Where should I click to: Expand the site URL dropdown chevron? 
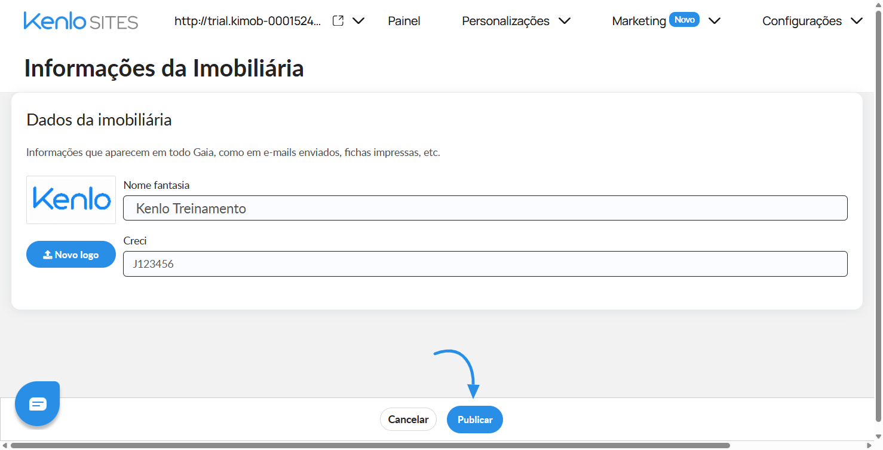click(358, 21)
